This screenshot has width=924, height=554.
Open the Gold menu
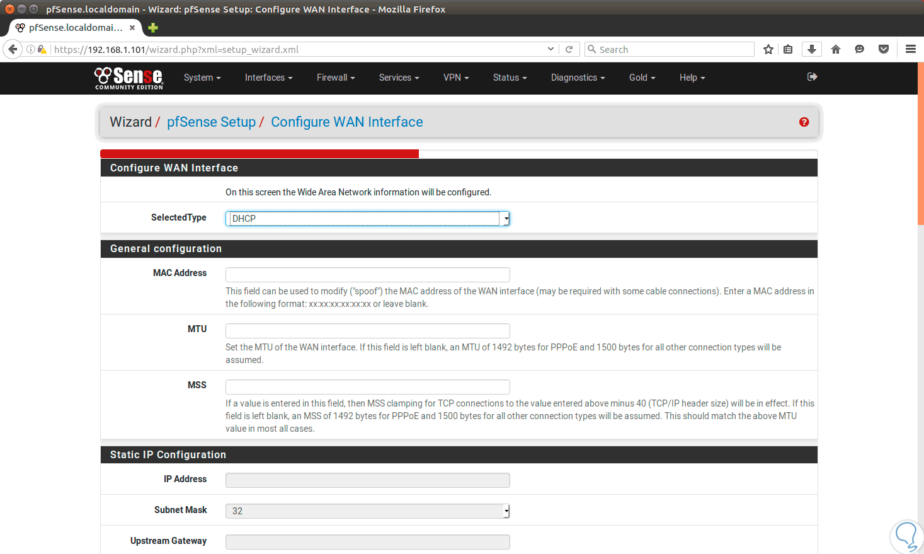click(642, 78)
